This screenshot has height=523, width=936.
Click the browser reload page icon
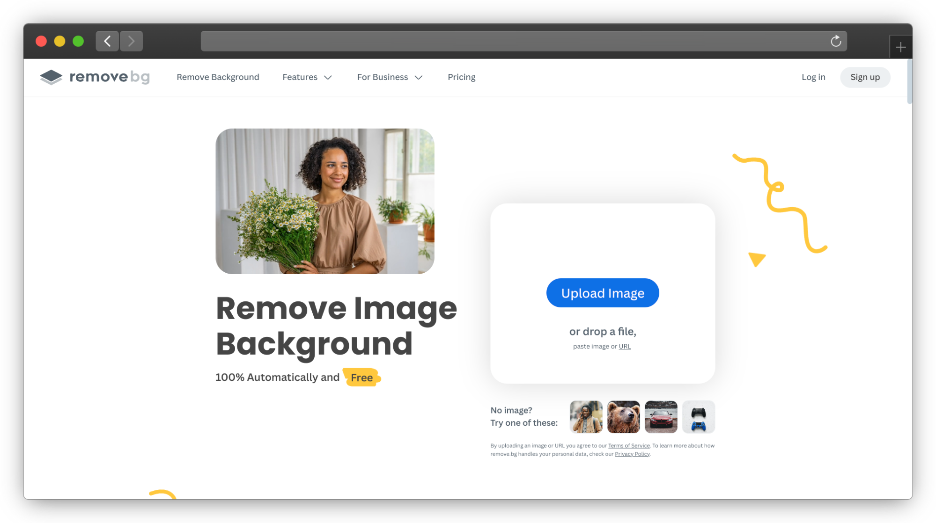[836, 41]
